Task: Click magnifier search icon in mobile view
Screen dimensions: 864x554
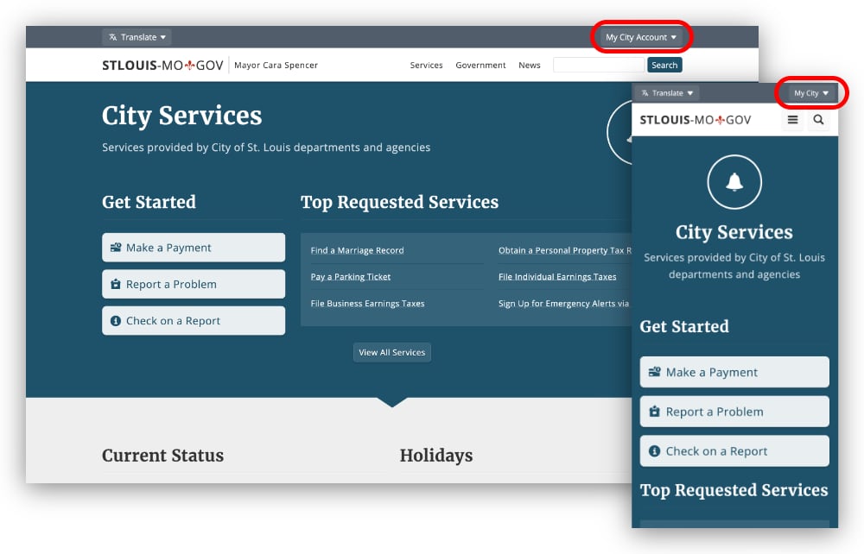Action: pyautogui.click(x=818, y=120)
